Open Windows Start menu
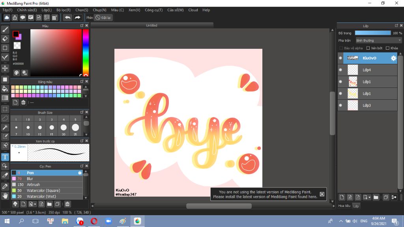The width and height of the screenshot is (404, 227). (7, 221)
